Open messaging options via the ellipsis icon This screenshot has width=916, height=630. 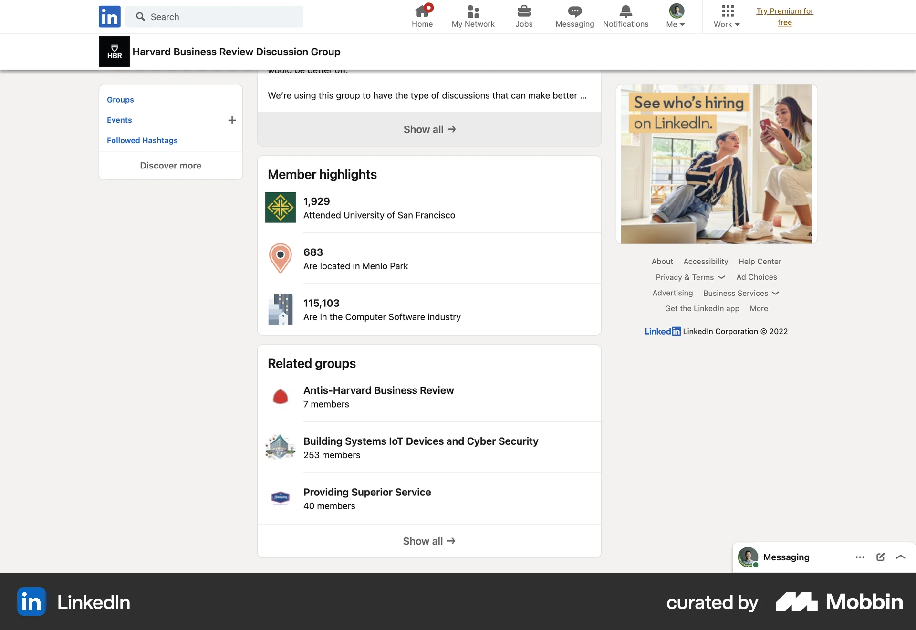click(860, 557)
